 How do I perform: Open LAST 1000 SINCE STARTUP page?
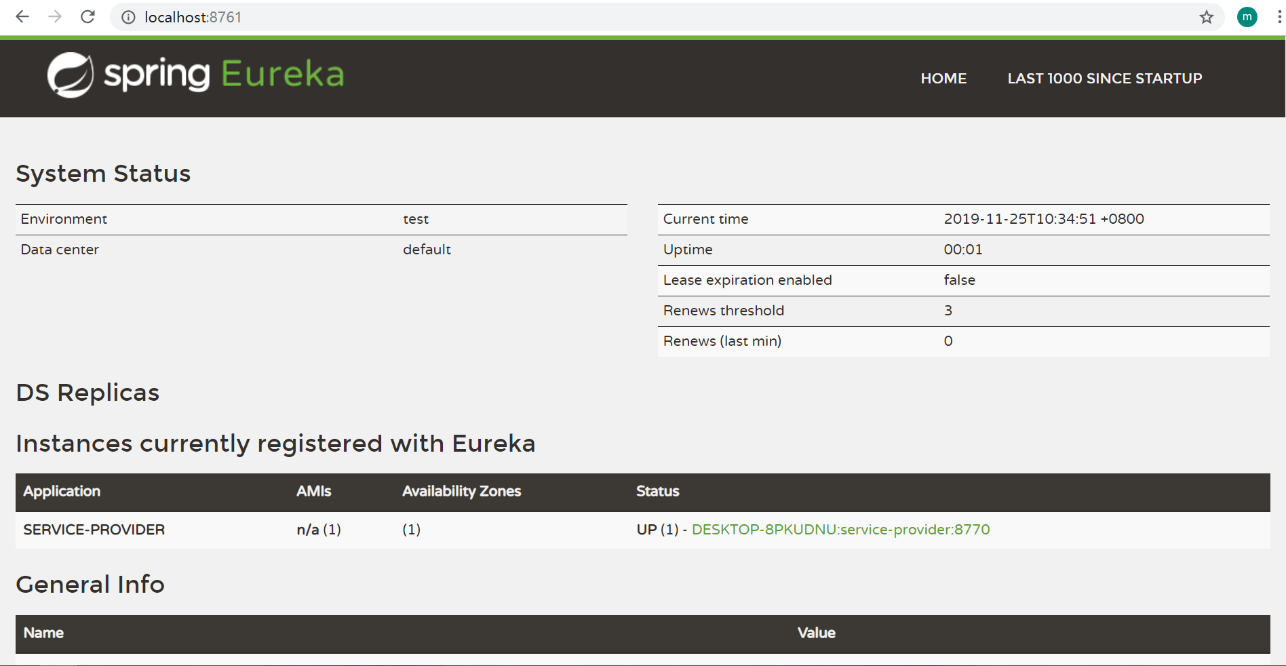[x=1104, y=79]
